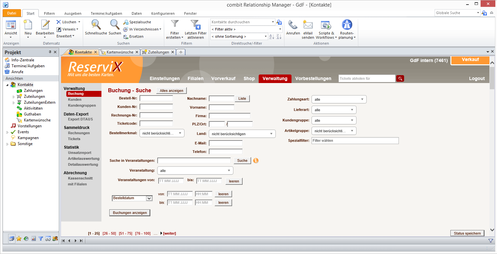Click the vertical scrollbar down arrow
Screen dimensions: 497x254
click(492, 230)
